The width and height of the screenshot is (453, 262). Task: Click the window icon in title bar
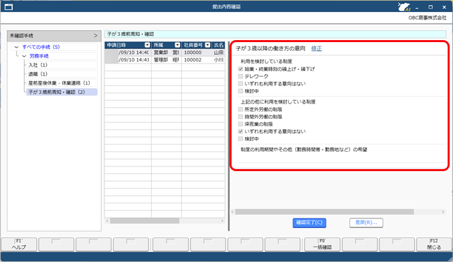(x=9, y=7)
